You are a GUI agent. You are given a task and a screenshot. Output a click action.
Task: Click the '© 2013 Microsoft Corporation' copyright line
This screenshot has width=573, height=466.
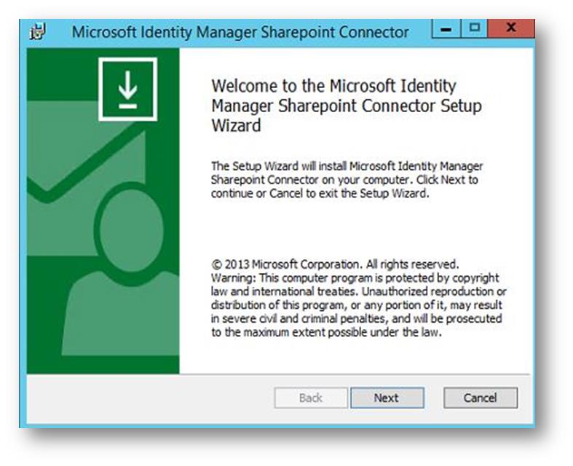[x=335, y=264]
